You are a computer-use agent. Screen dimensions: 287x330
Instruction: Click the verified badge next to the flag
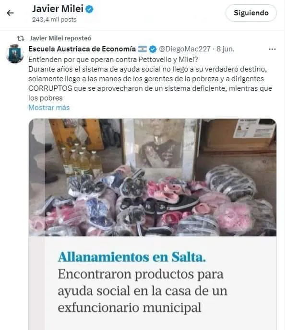[153, 49]
